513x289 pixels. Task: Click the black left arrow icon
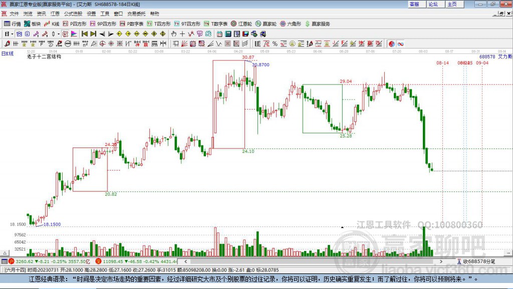coord(102,34)
